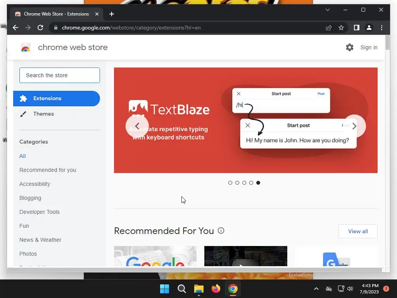Share this page icon in address bar
This screenshot has width=397, height=298.
[329, 28]
